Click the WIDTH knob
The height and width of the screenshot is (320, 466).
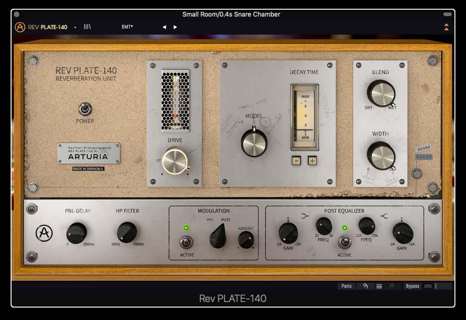click(381, 155)
